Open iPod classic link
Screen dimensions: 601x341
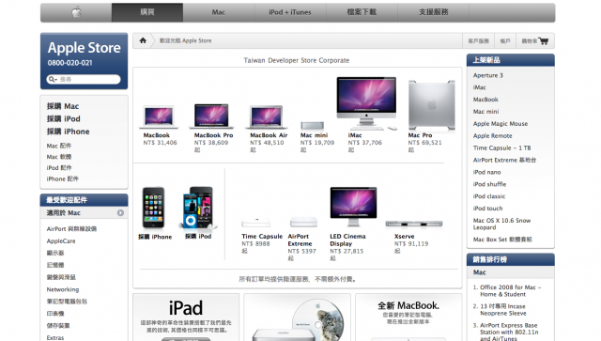click(489, 196)
